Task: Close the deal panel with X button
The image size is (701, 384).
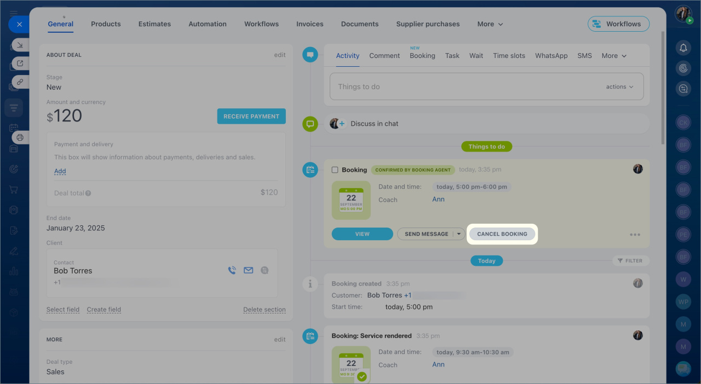Action: [19, 25]
